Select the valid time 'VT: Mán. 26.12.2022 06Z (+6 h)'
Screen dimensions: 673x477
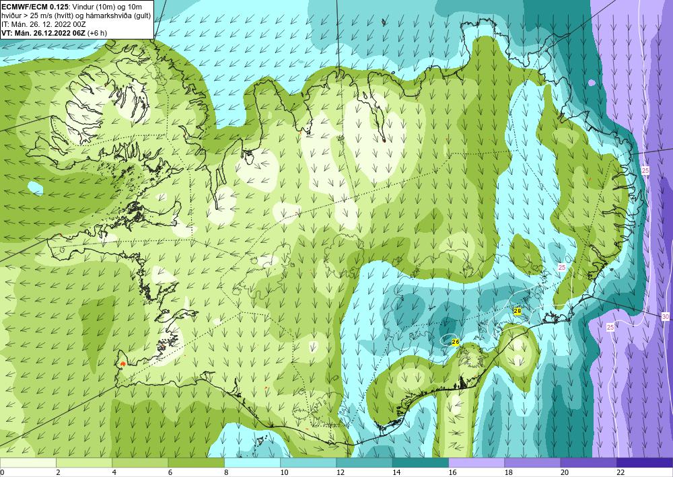[x=55, y=33]
